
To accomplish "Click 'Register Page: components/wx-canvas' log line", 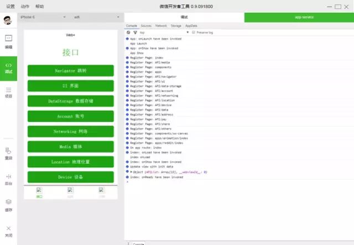I will [x=159, y=134].
